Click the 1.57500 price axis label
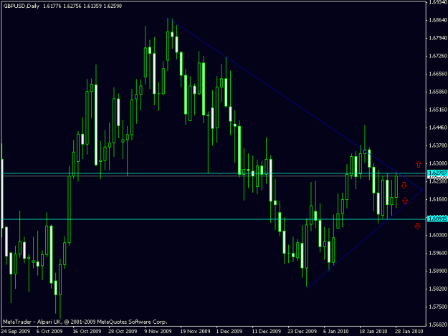The width and height of the screenshot is (448, 336). (438, 307)
